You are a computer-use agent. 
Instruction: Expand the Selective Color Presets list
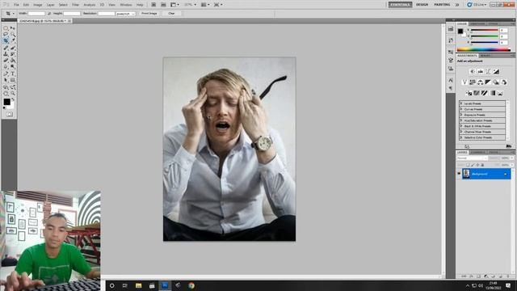pos(461,137)
